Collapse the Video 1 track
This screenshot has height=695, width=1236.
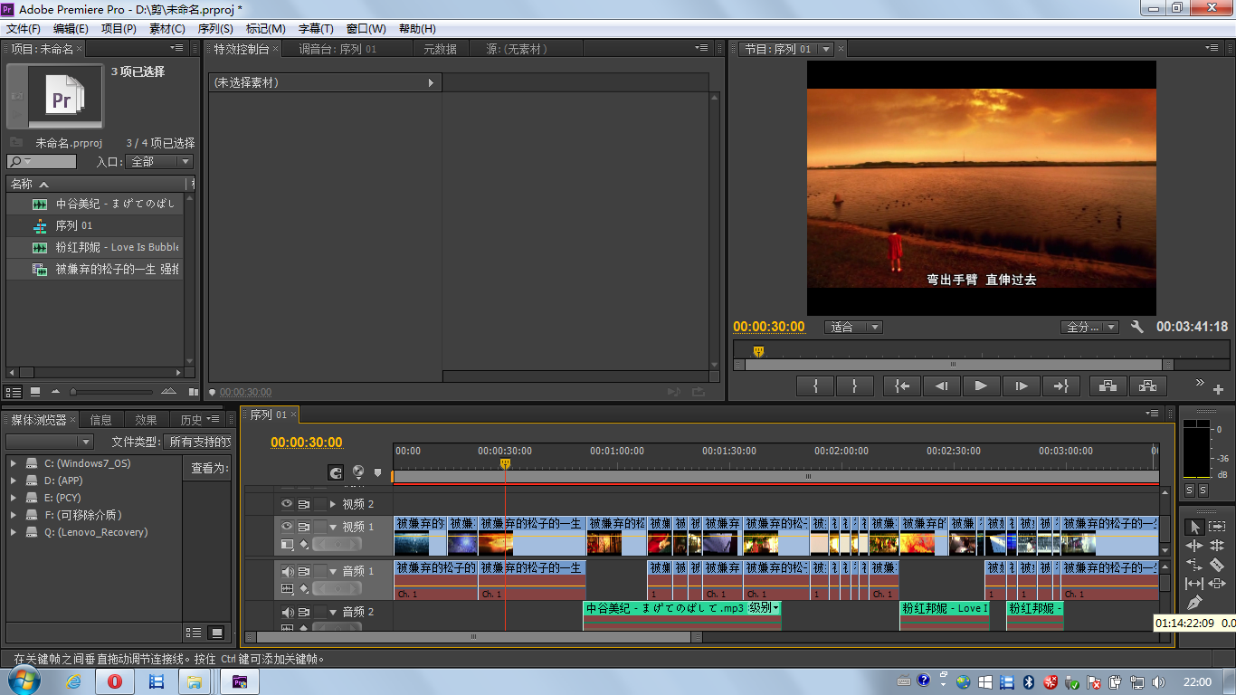point(333,527)
